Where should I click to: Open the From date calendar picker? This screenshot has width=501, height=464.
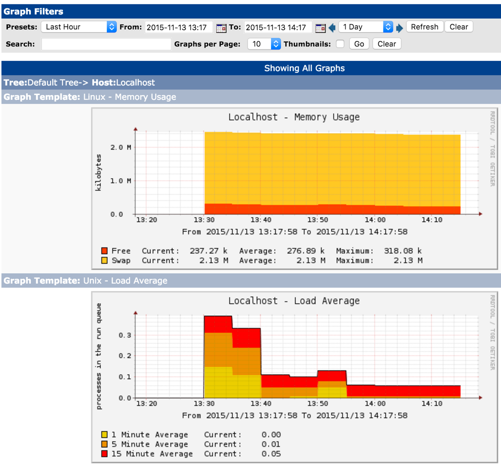point(221,28)
